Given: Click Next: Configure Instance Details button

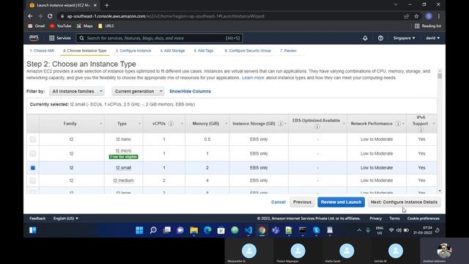Looking at the screenshot, I should tap(404, 202).
